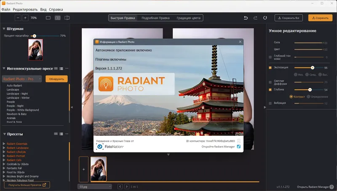Switch to Подробная Правка tab
This screenshot has height=191, width=337.
(155, 18)
